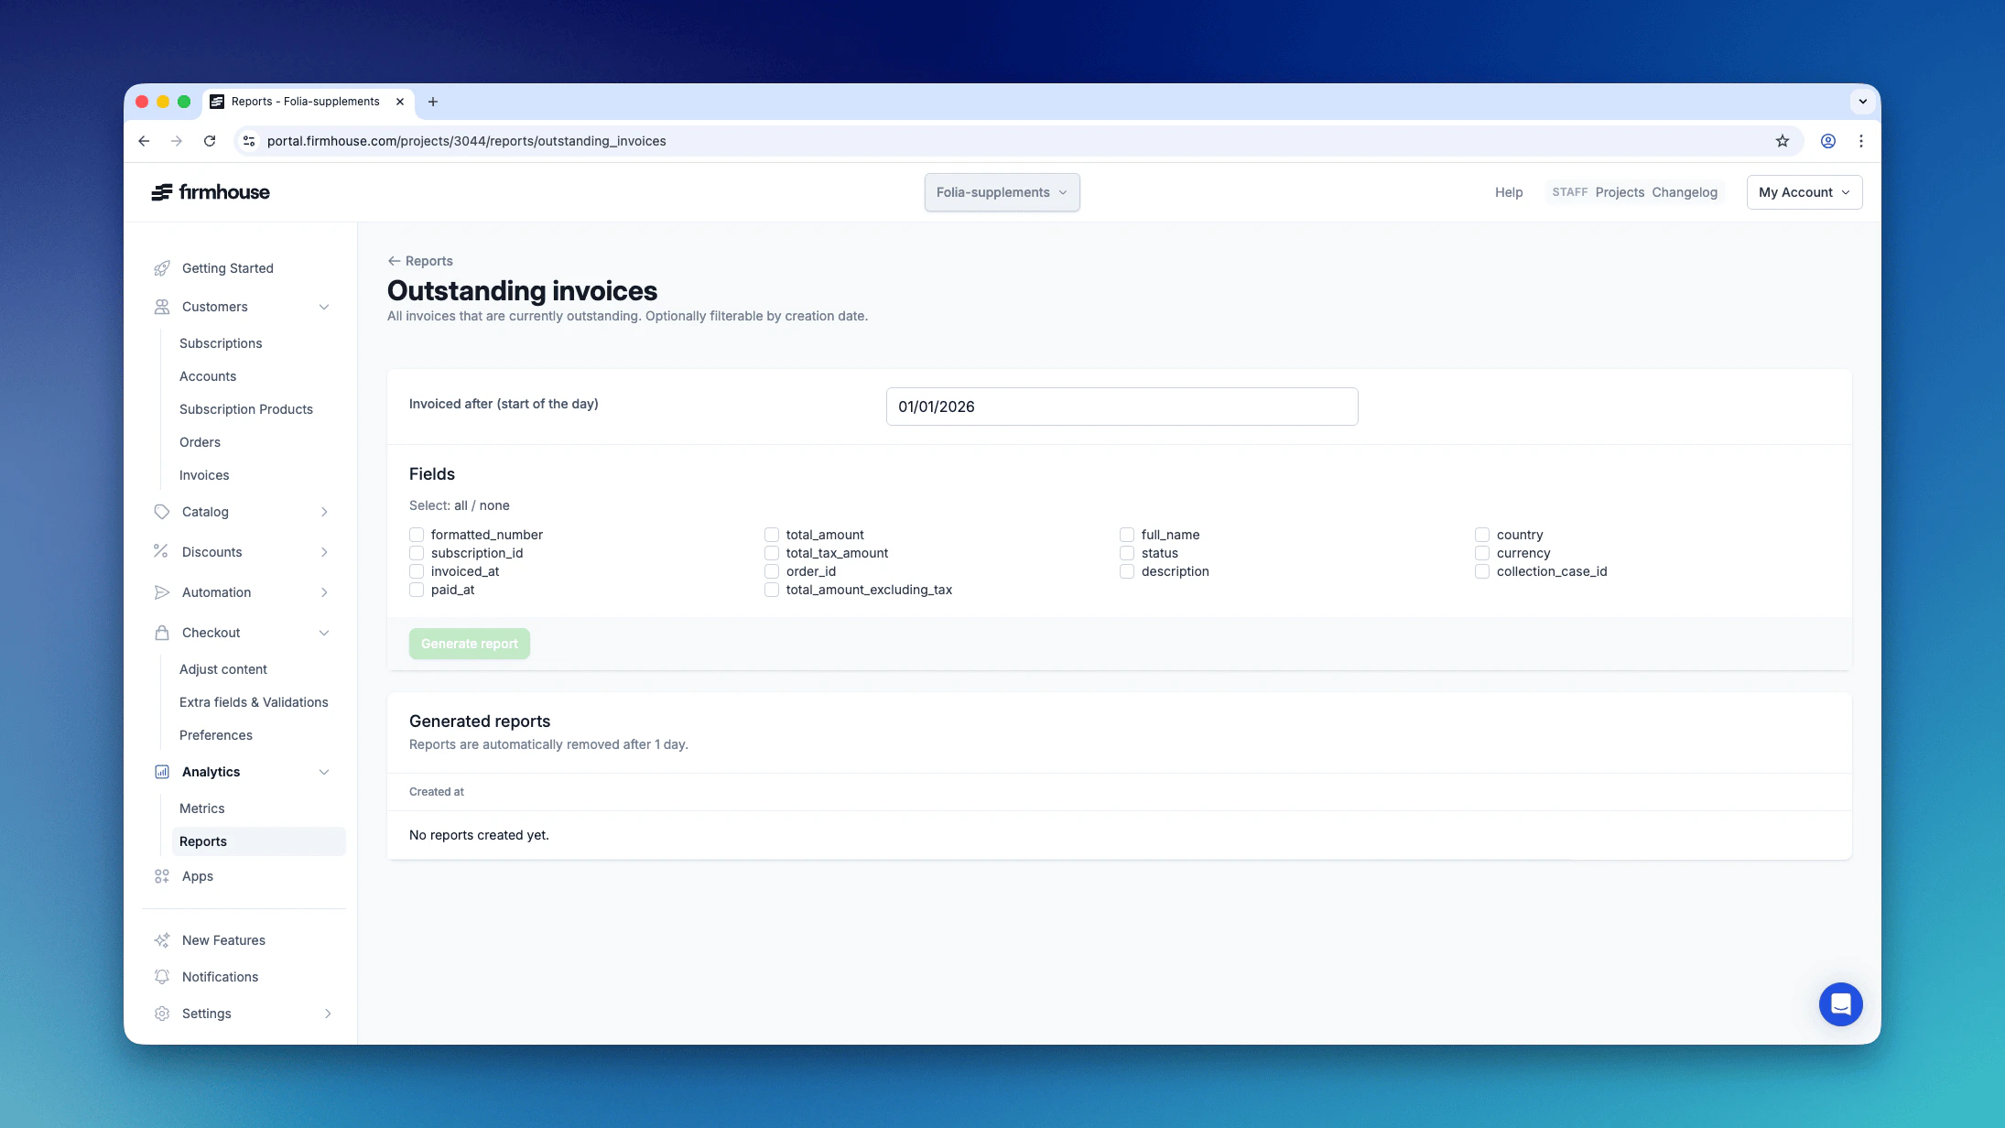Click the Invoiced after date field
The height and width of the screenshot is (1128, 2005).
(x=1122, y=407)
